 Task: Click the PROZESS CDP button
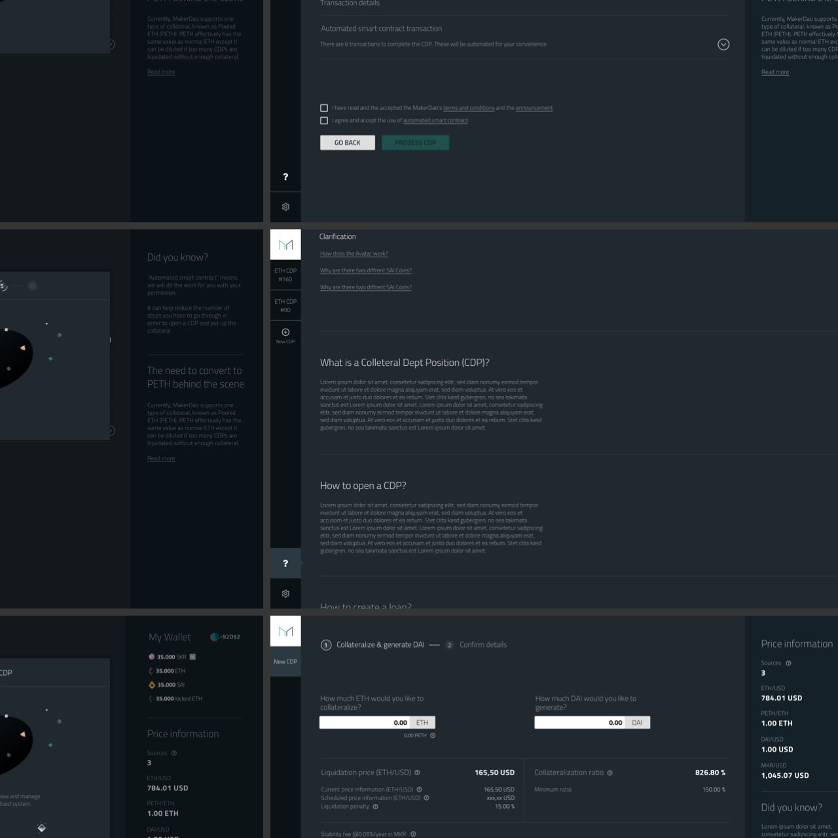coord(415,143)
